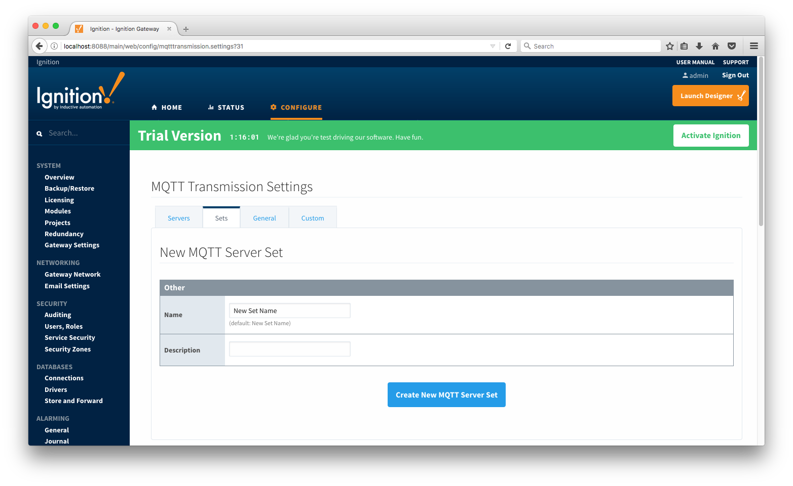Open Projects in the sidebar

pyautogui.click(x=57, y=223)
